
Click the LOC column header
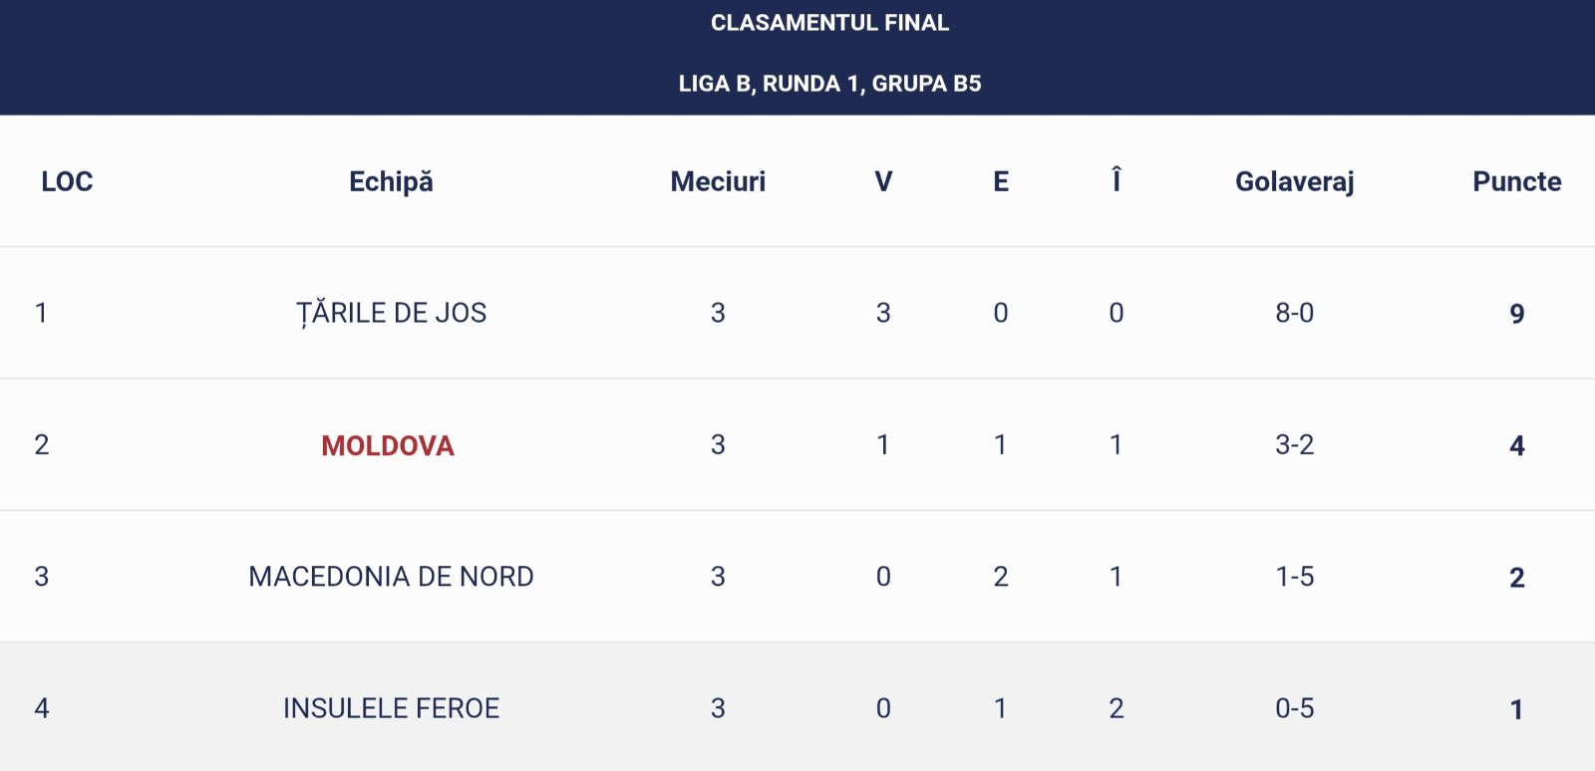tap(67, 181)
